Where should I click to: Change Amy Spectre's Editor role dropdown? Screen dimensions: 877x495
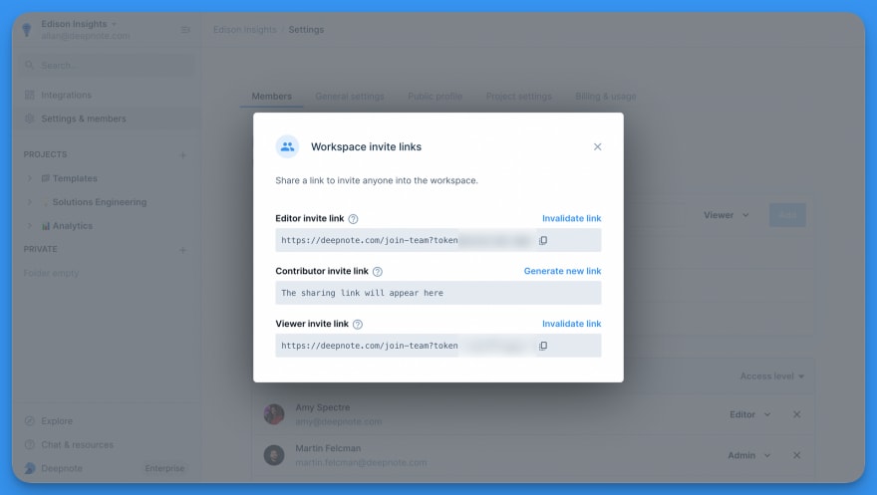[x=750, y=414]
